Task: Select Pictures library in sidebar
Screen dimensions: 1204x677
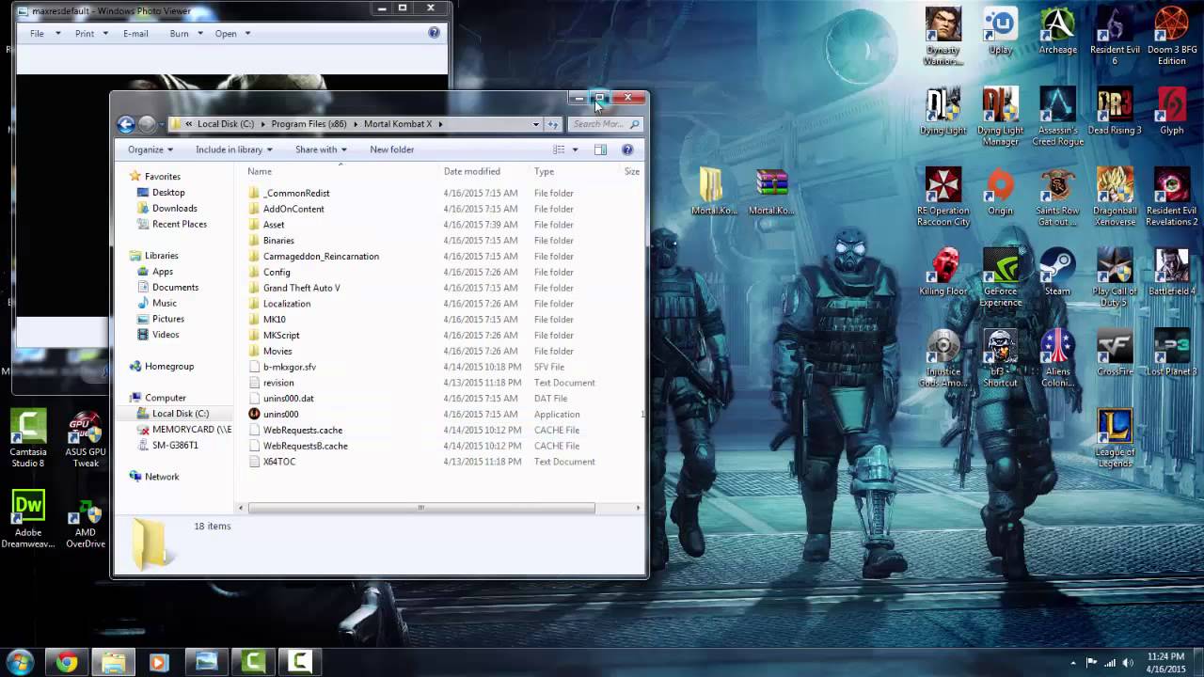Action: pyautogui.click(x=167, y=319)
